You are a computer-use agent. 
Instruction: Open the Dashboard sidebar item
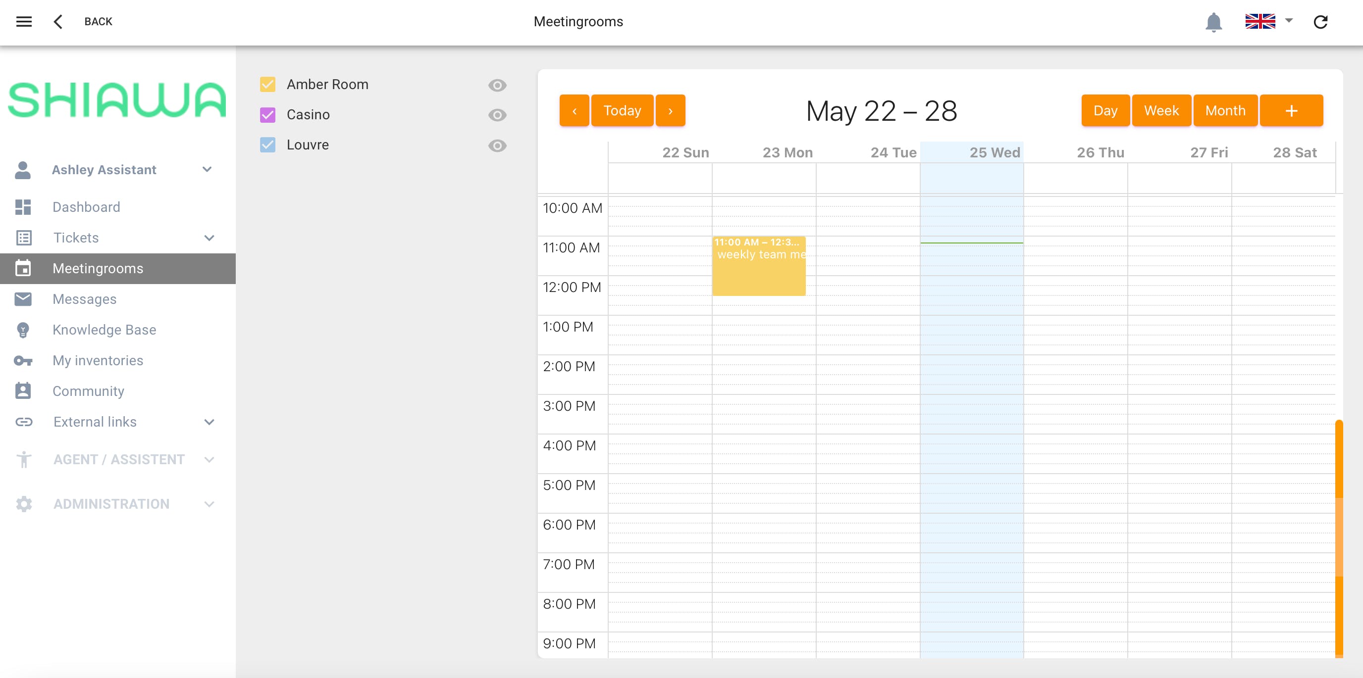pos(86,207)
